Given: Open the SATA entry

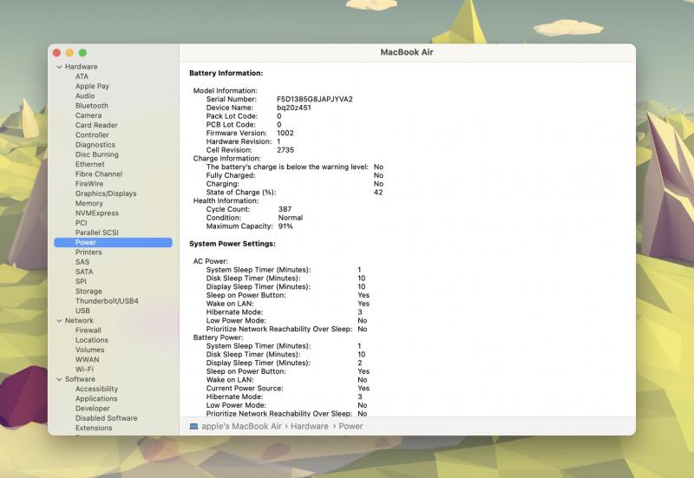Looking at the screenshot, I should point(84,272).
